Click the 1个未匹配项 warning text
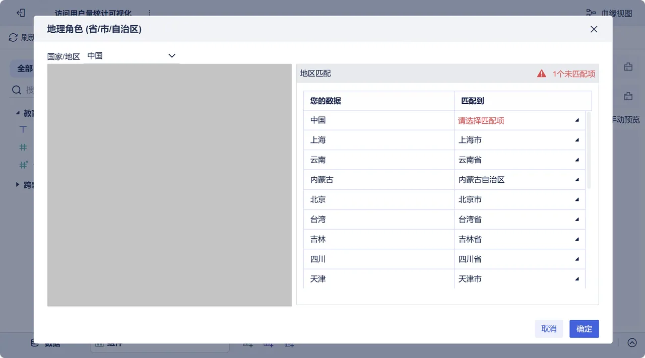Screen dimensions: 645x358 click(573, 74)
